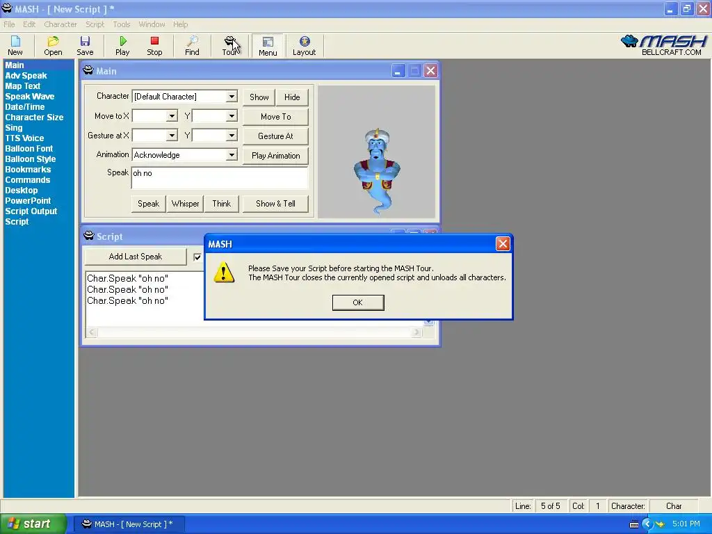Image resolution: width=712 pixels, height=534 pixels.
Task: Click the Main window title icon
Action: point(88,71)
